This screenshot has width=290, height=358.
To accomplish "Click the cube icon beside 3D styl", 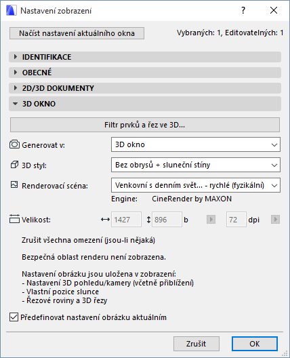I will 14,165.
